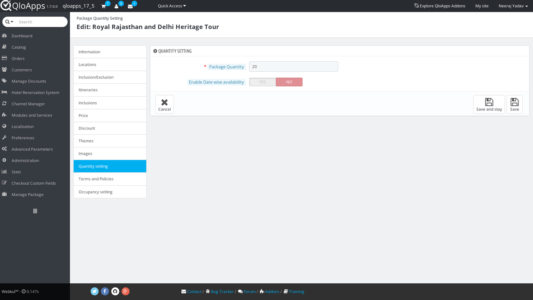
Task: Click the Hotel Reservation System bed icon
Action: (x=5, y=93)
